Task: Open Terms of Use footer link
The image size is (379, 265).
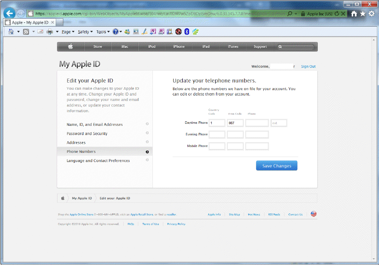Action: tap(151, 224)
